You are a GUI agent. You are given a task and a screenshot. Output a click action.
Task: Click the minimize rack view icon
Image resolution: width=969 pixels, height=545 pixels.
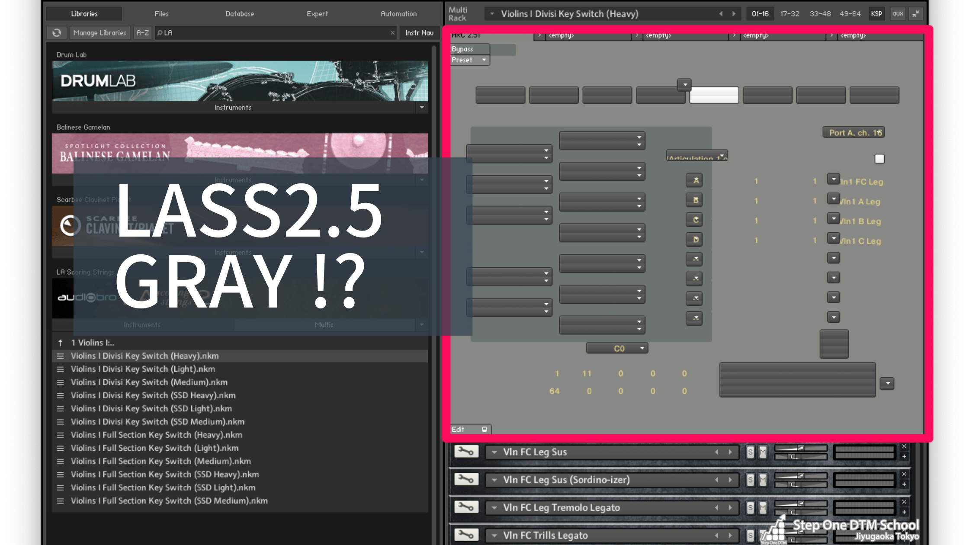(916, 14)
